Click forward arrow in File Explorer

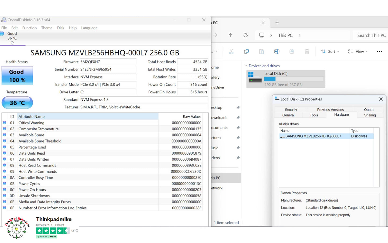click(x=215, y=35)
